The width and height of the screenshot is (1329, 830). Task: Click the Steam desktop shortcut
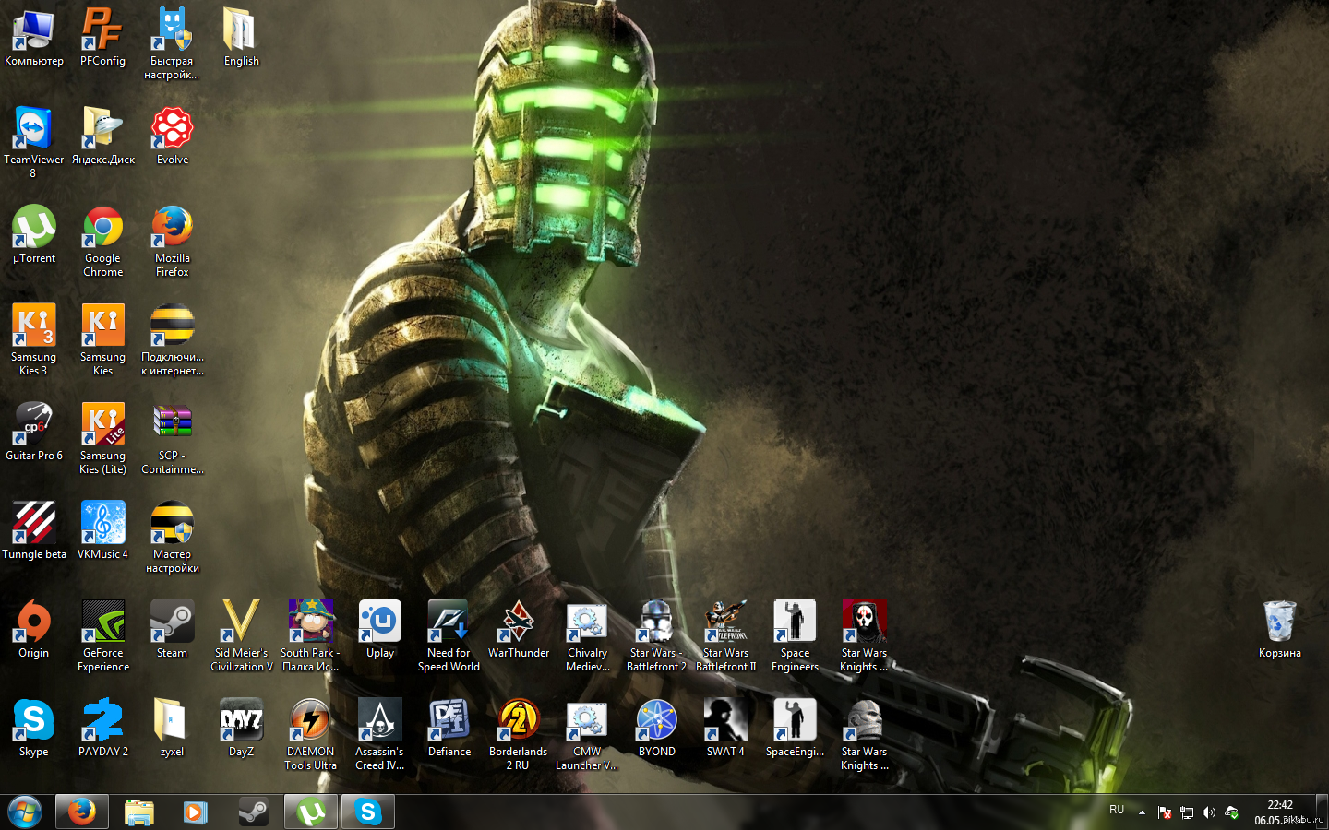click(172, 630)
